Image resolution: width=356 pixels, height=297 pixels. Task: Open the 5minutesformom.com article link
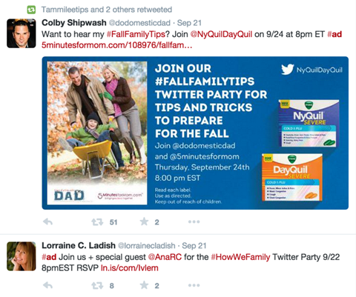116,45
